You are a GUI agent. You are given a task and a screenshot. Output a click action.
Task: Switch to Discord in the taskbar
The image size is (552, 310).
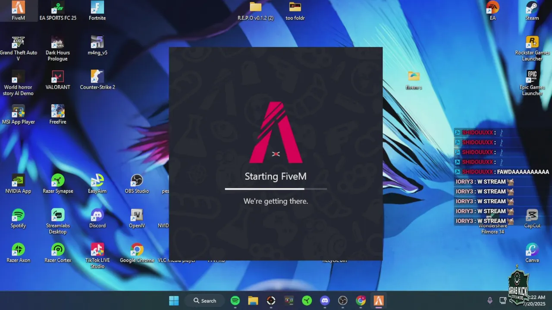pos(325,301)
